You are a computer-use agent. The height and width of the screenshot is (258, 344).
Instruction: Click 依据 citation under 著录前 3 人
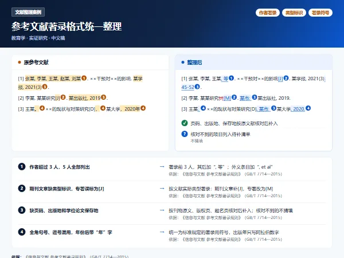pos(225,174)
